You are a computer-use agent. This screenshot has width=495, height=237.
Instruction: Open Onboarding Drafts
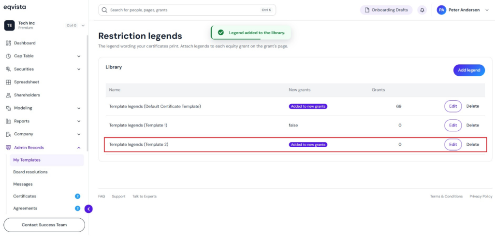pyautogui.click(x=386, y=10)
